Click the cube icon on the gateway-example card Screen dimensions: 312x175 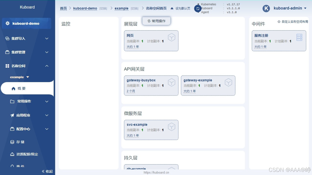click(228, 82)
